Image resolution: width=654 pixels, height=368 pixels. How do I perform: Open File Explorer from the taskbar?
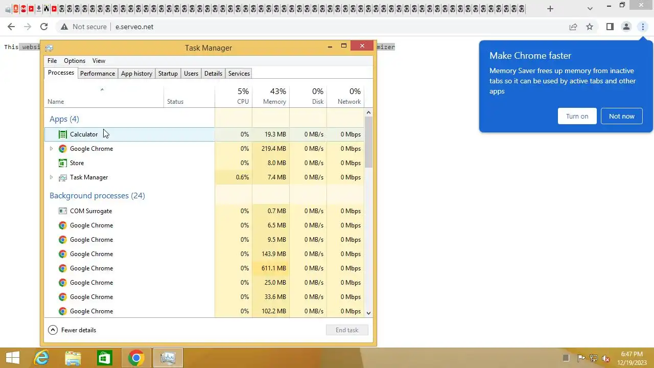click(73, 358)
